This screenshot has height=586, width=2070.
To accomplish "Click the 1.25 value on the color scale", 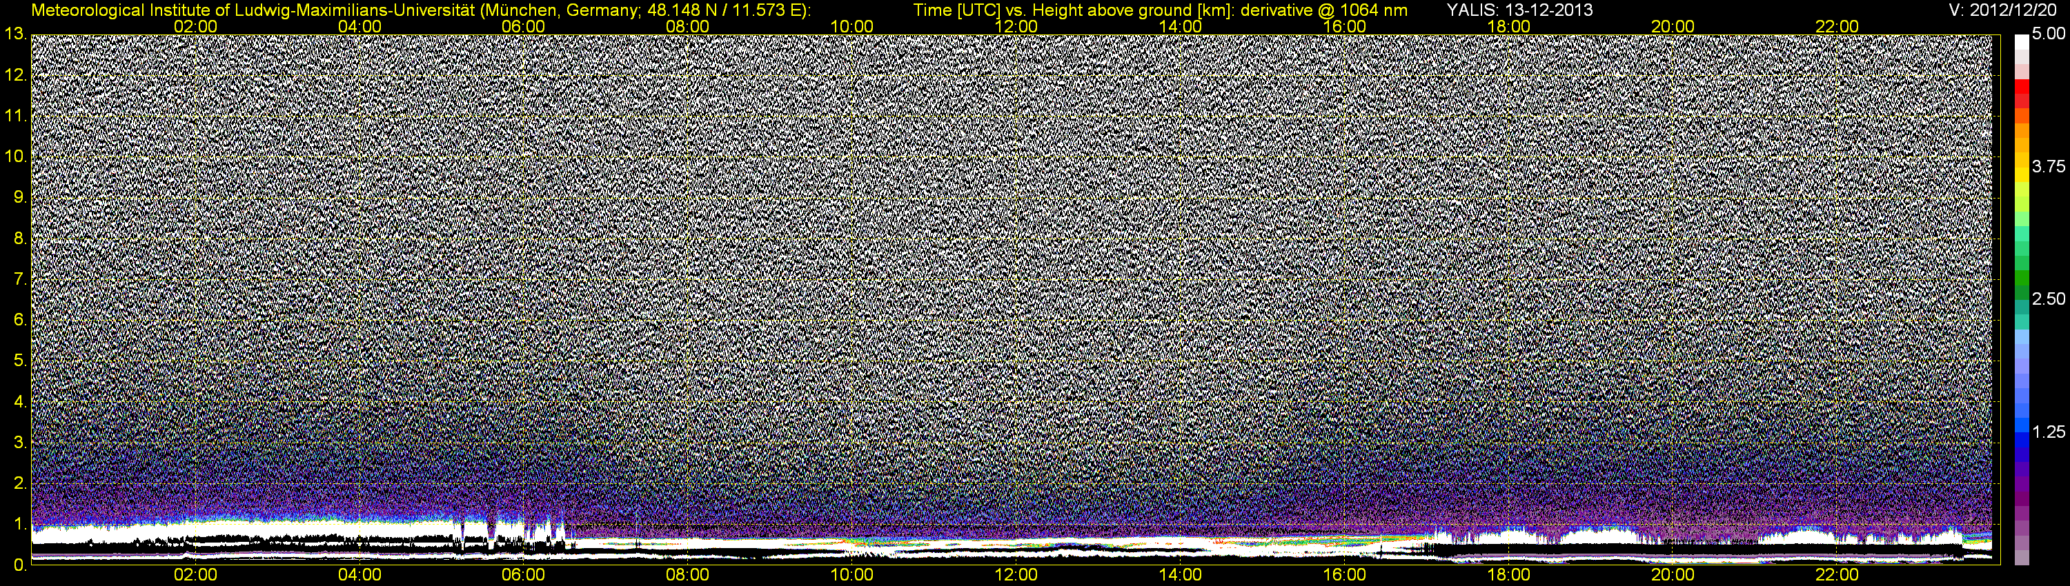I will [2049, 432].
